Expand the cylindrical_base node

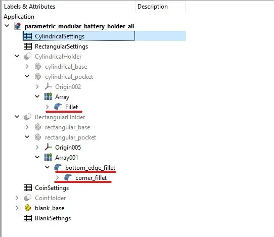coord(27,67)
